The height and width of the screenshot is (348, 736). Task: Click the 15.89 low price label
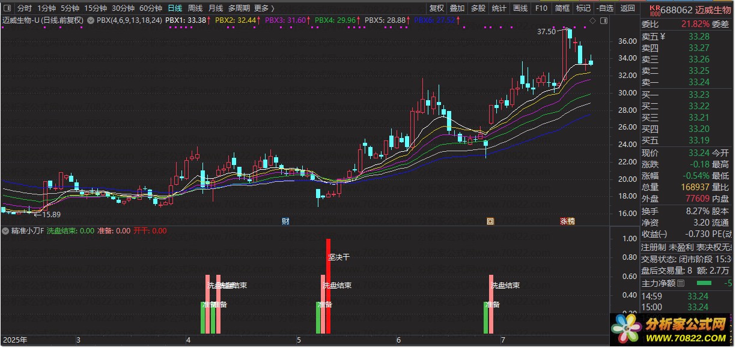[50, 214]
